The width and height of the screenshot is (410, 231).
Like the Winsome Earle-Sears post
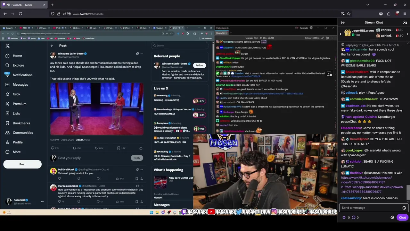pos(97,148)
